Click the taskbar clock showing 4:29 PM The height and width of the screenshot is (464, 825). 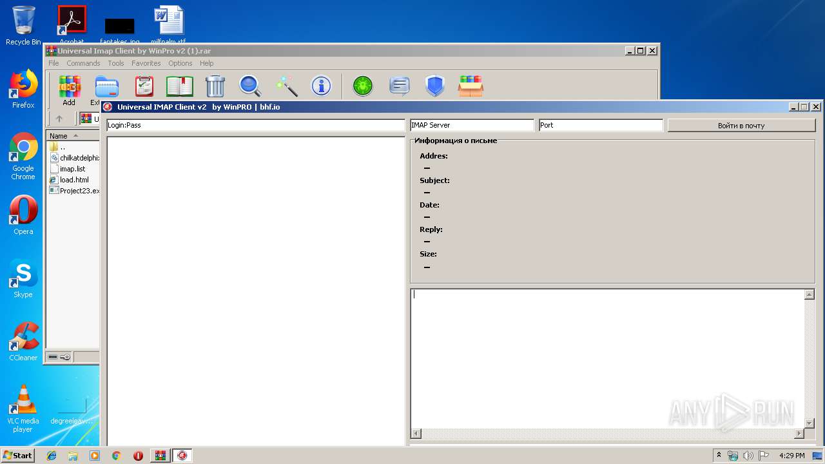pos(791,456)
